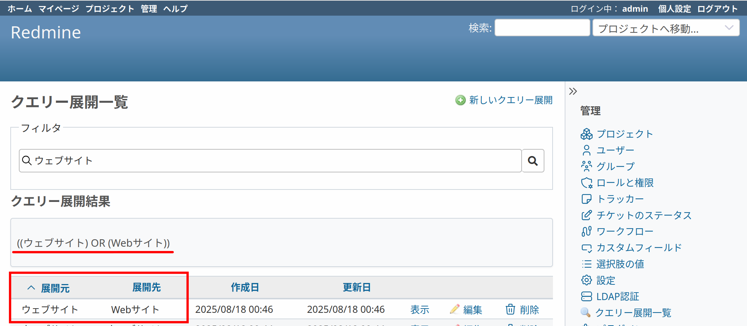
Task: Click the 設定 gear icon in sidebar
Action: click(x=586, y=280)
